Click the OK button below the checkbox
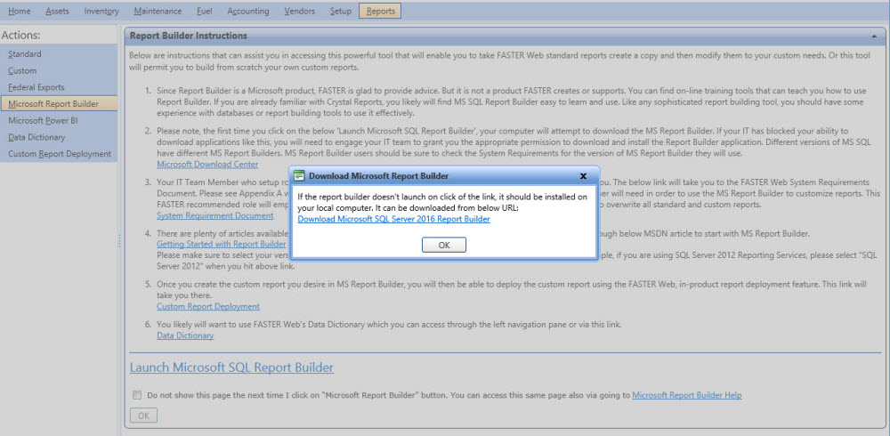This screenshot has width=890, height=436. tap(143, 416)
